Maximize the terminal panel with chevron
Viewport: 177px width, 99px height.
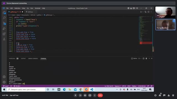click(x=149, y=59)
